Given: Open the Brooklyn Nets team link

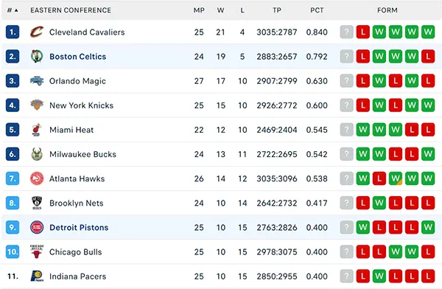Looking at the screenshot, I should coord(77,203).
